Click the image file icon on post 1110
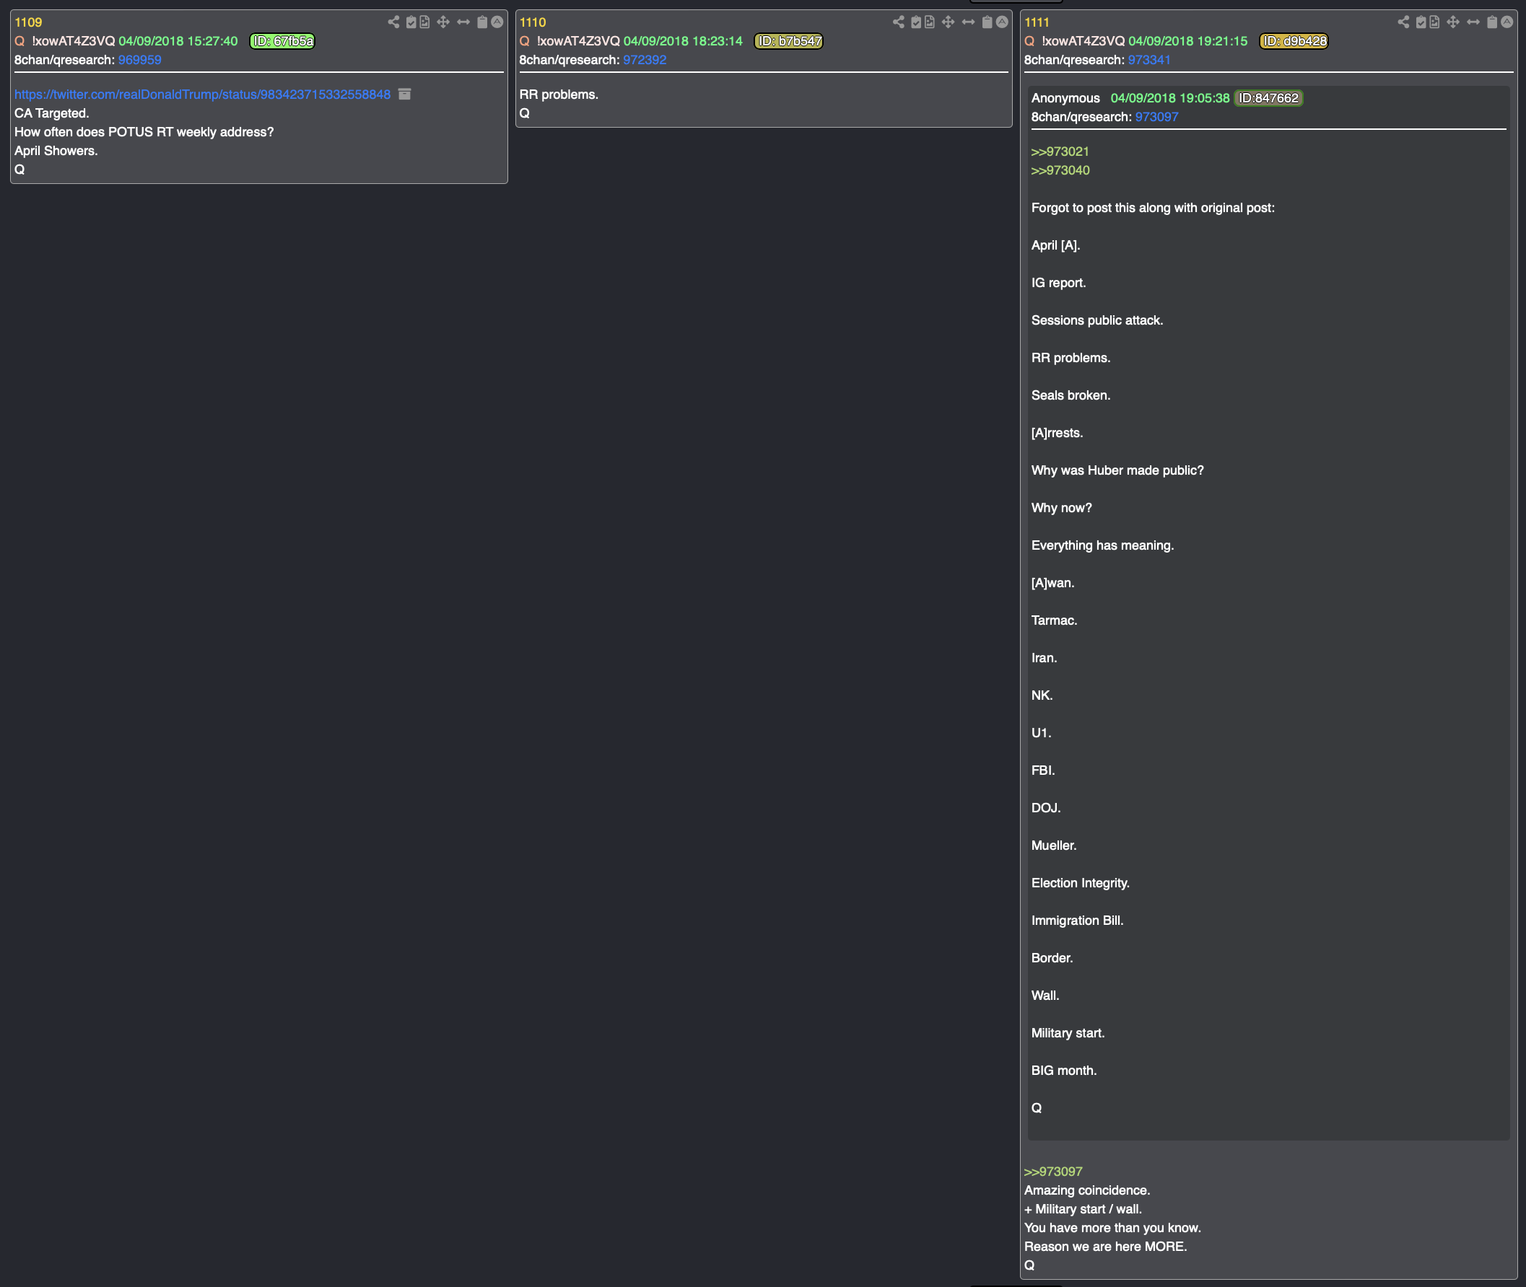Image resolution: width=1526 pixels, height=1287 pixels. (930, 22)
